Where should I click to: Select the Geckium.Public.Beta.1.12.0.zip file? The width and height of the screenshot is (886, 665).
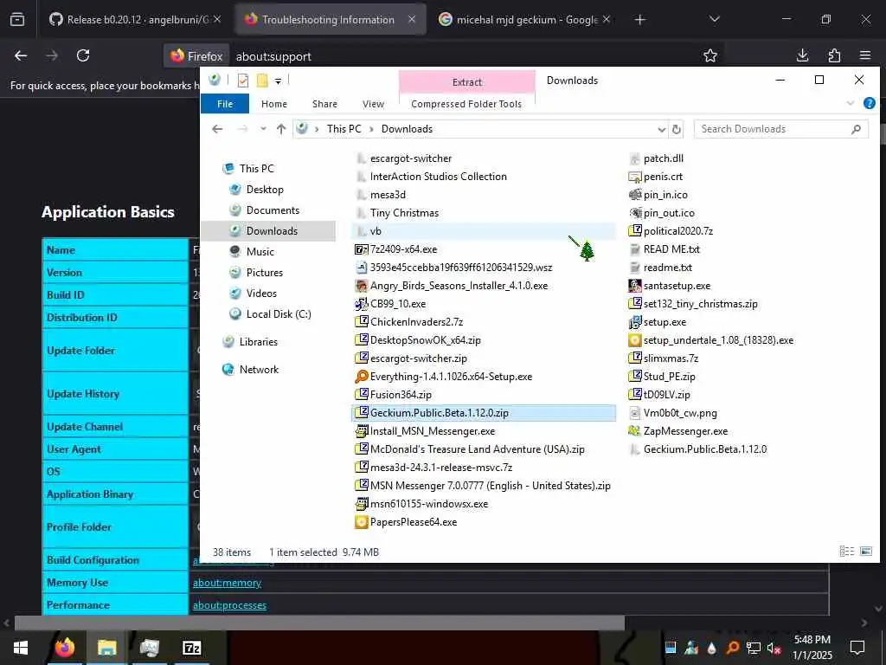coord(483,413)
